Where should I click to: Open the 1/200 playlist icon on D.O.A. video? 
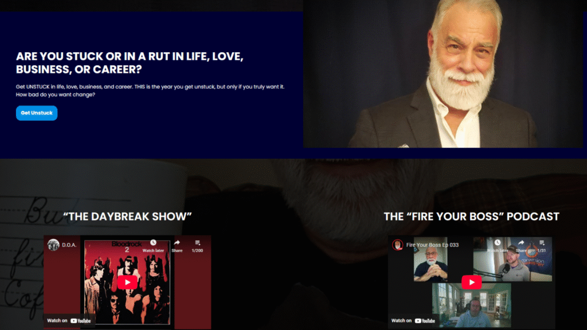[197, 246]
